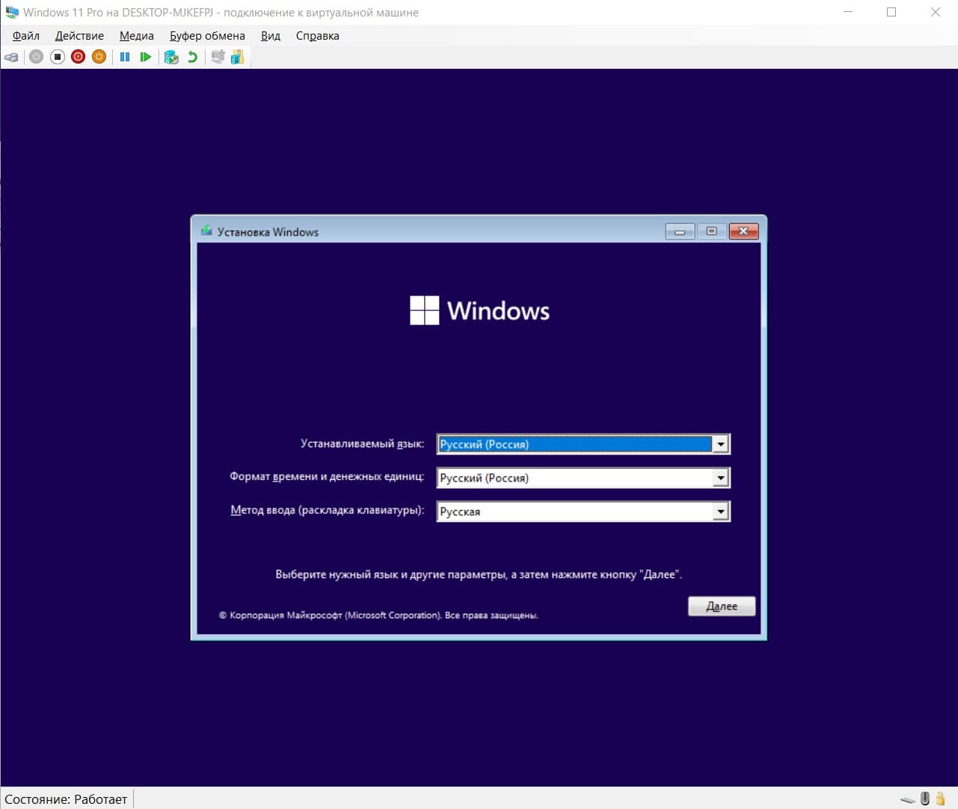The height and width of the screenshot is (809, 958).
Task: Click the Share/zip resources toolbar icon
Action: pyautogui.click(x=237, y=57)
